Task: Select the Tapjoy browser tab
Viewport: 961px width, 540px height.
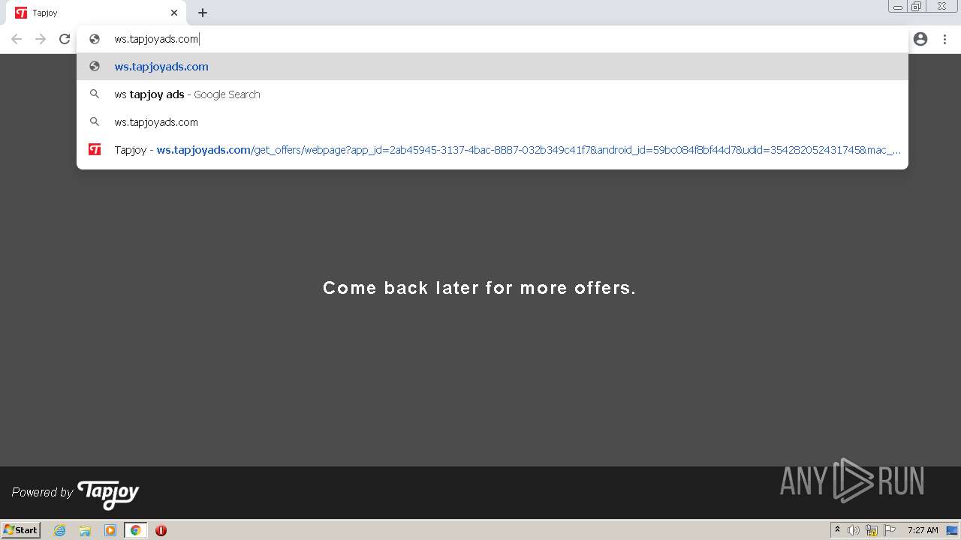Action: [x=96, y=13]
